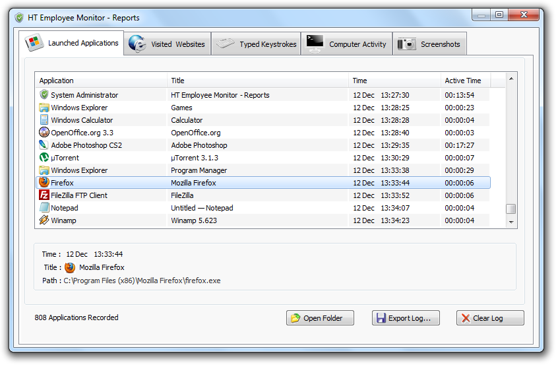
Task: Click '808 Applications Recorded' status text
Action: coord(77,317)
